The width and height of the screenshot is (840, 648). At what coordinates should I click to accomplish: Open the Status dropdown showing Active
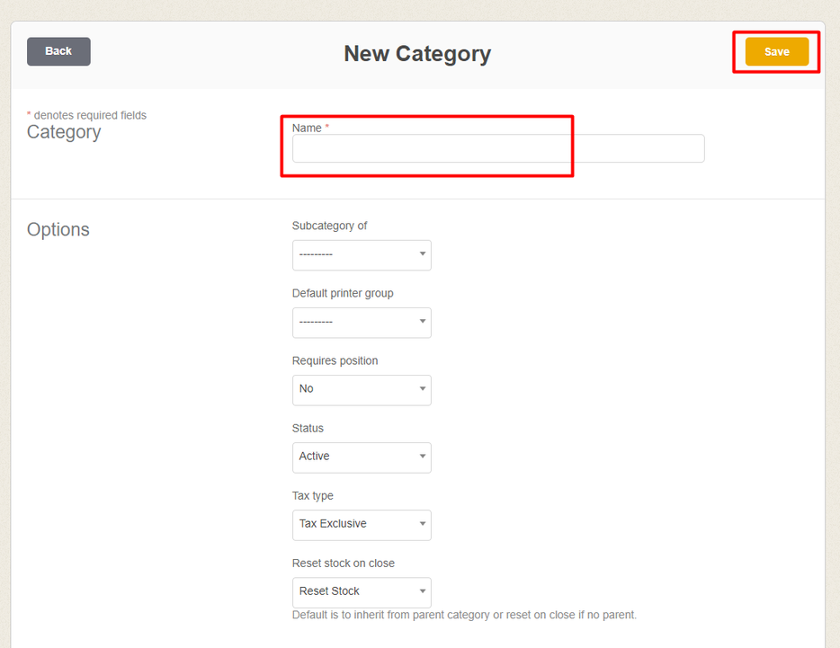click(x=362, y=457)
